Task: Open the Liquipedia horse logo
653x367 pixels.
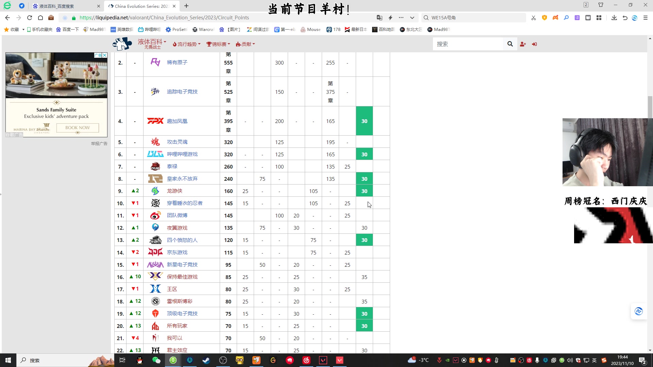Action: point(122,44)
